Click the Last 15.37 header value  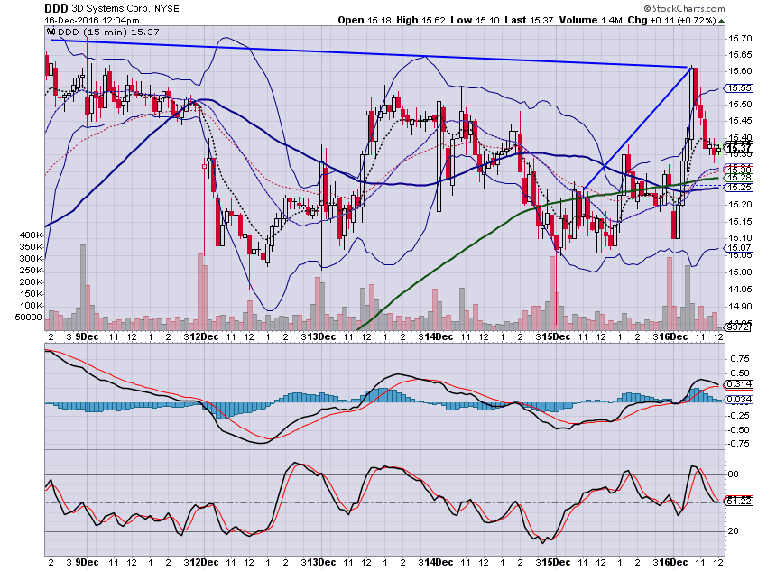tap(529, 20)
